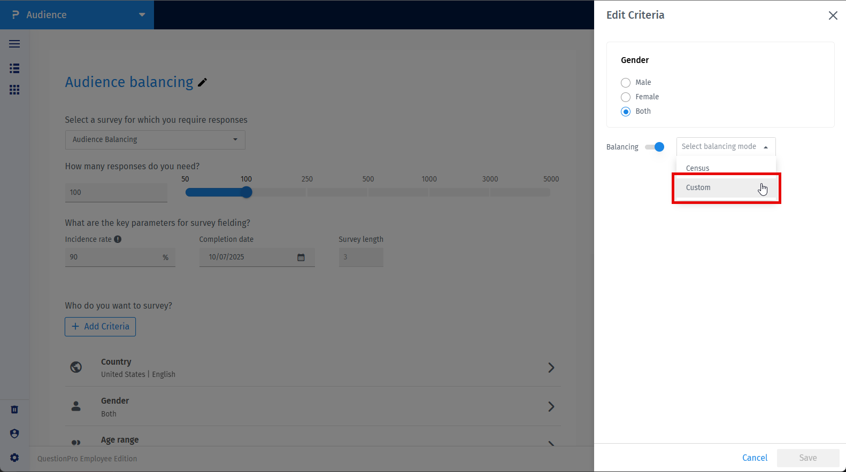
Task: Edit title with the pencil icon
Action: coord(202,82)
